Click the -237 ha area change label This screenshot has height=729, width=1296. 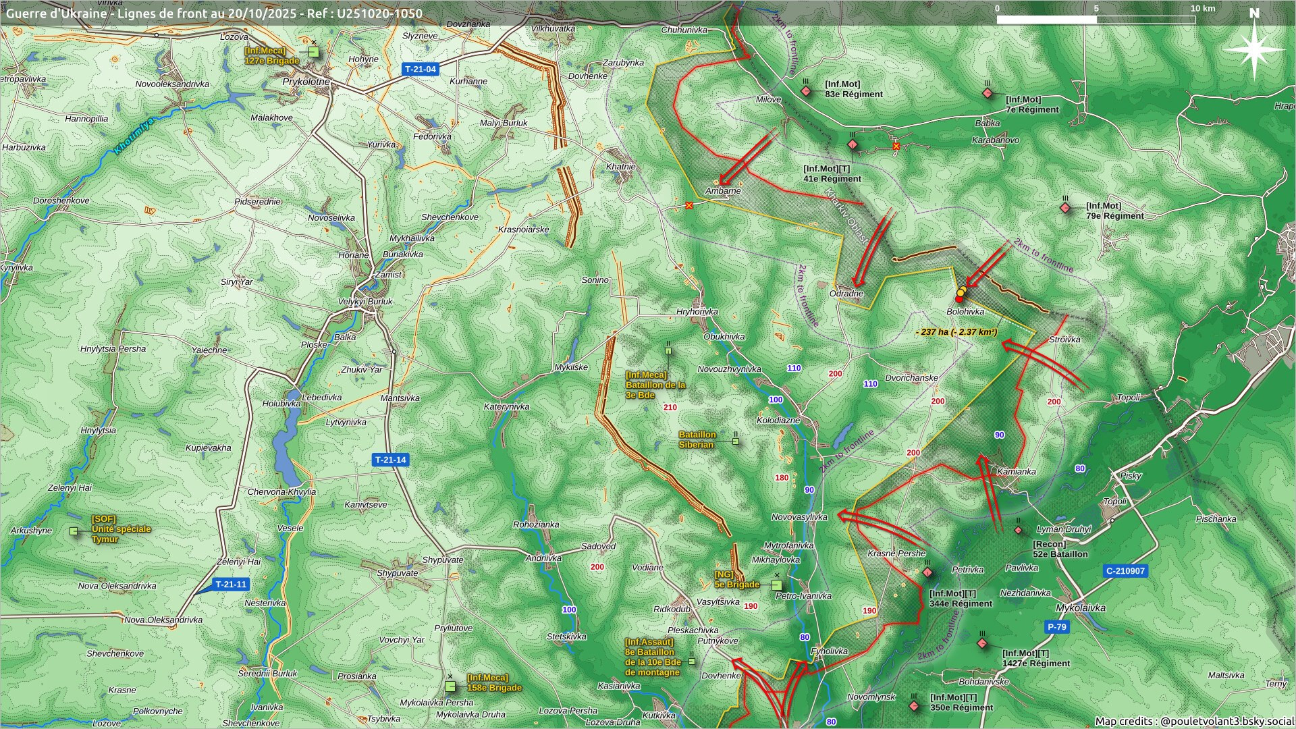click(x=956, y=332)
